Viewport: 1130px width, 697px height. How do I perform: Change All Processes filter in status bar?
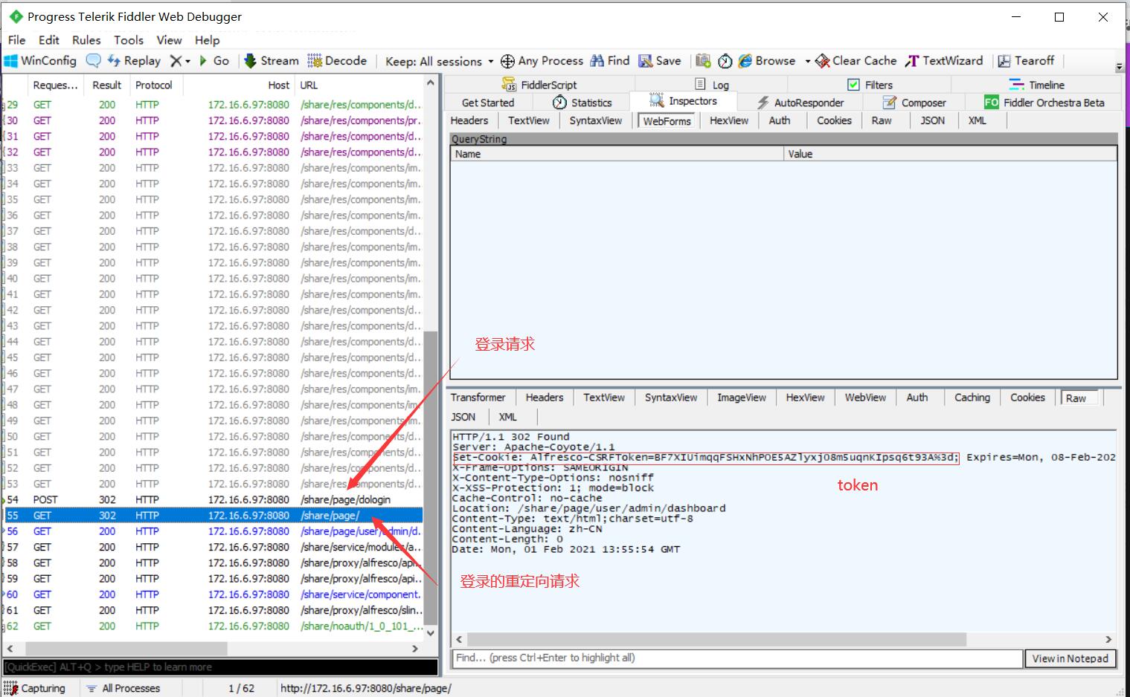[123, 688]
